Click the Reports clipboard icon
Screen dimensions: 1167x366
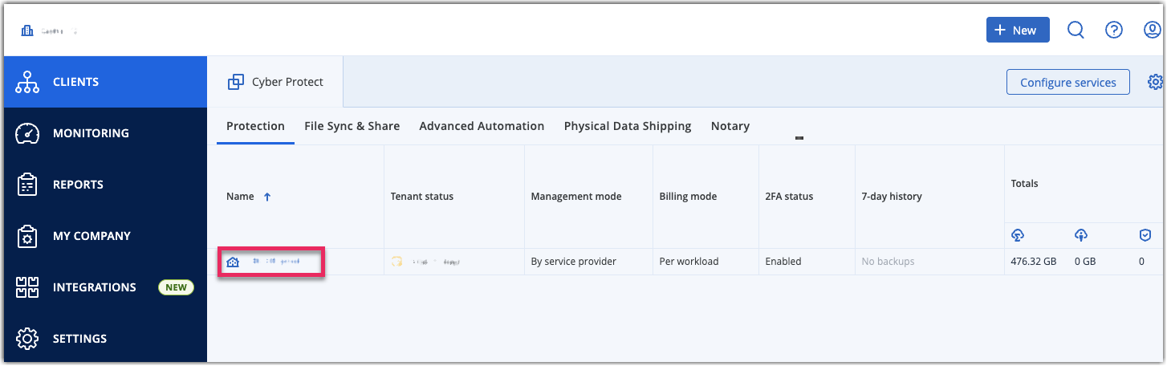pos(27,185)
